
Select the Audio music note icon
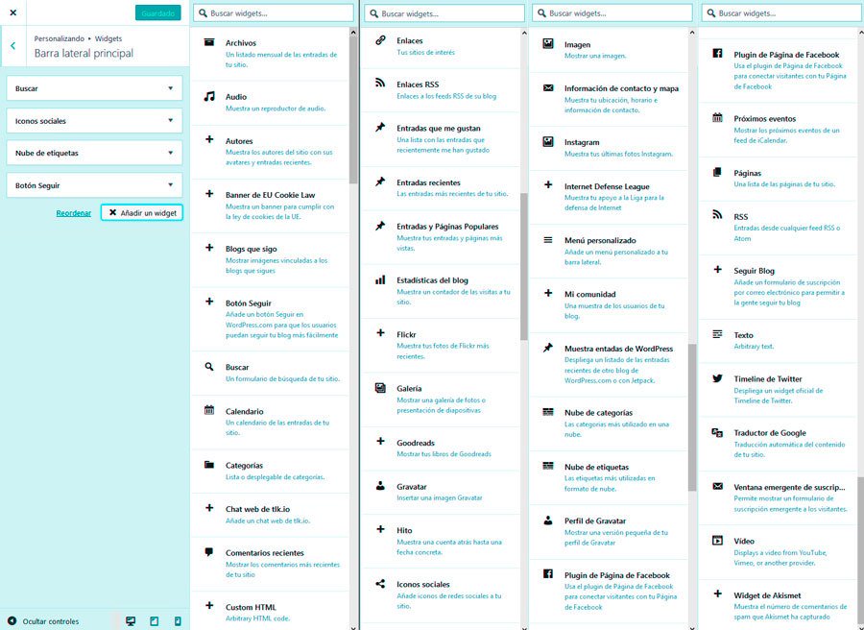pyautogui.click(x=209, y=96)
